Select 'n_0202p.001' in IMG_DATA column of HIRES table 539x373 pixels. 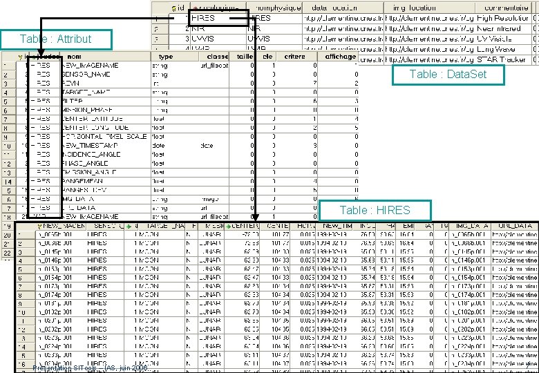470,329
